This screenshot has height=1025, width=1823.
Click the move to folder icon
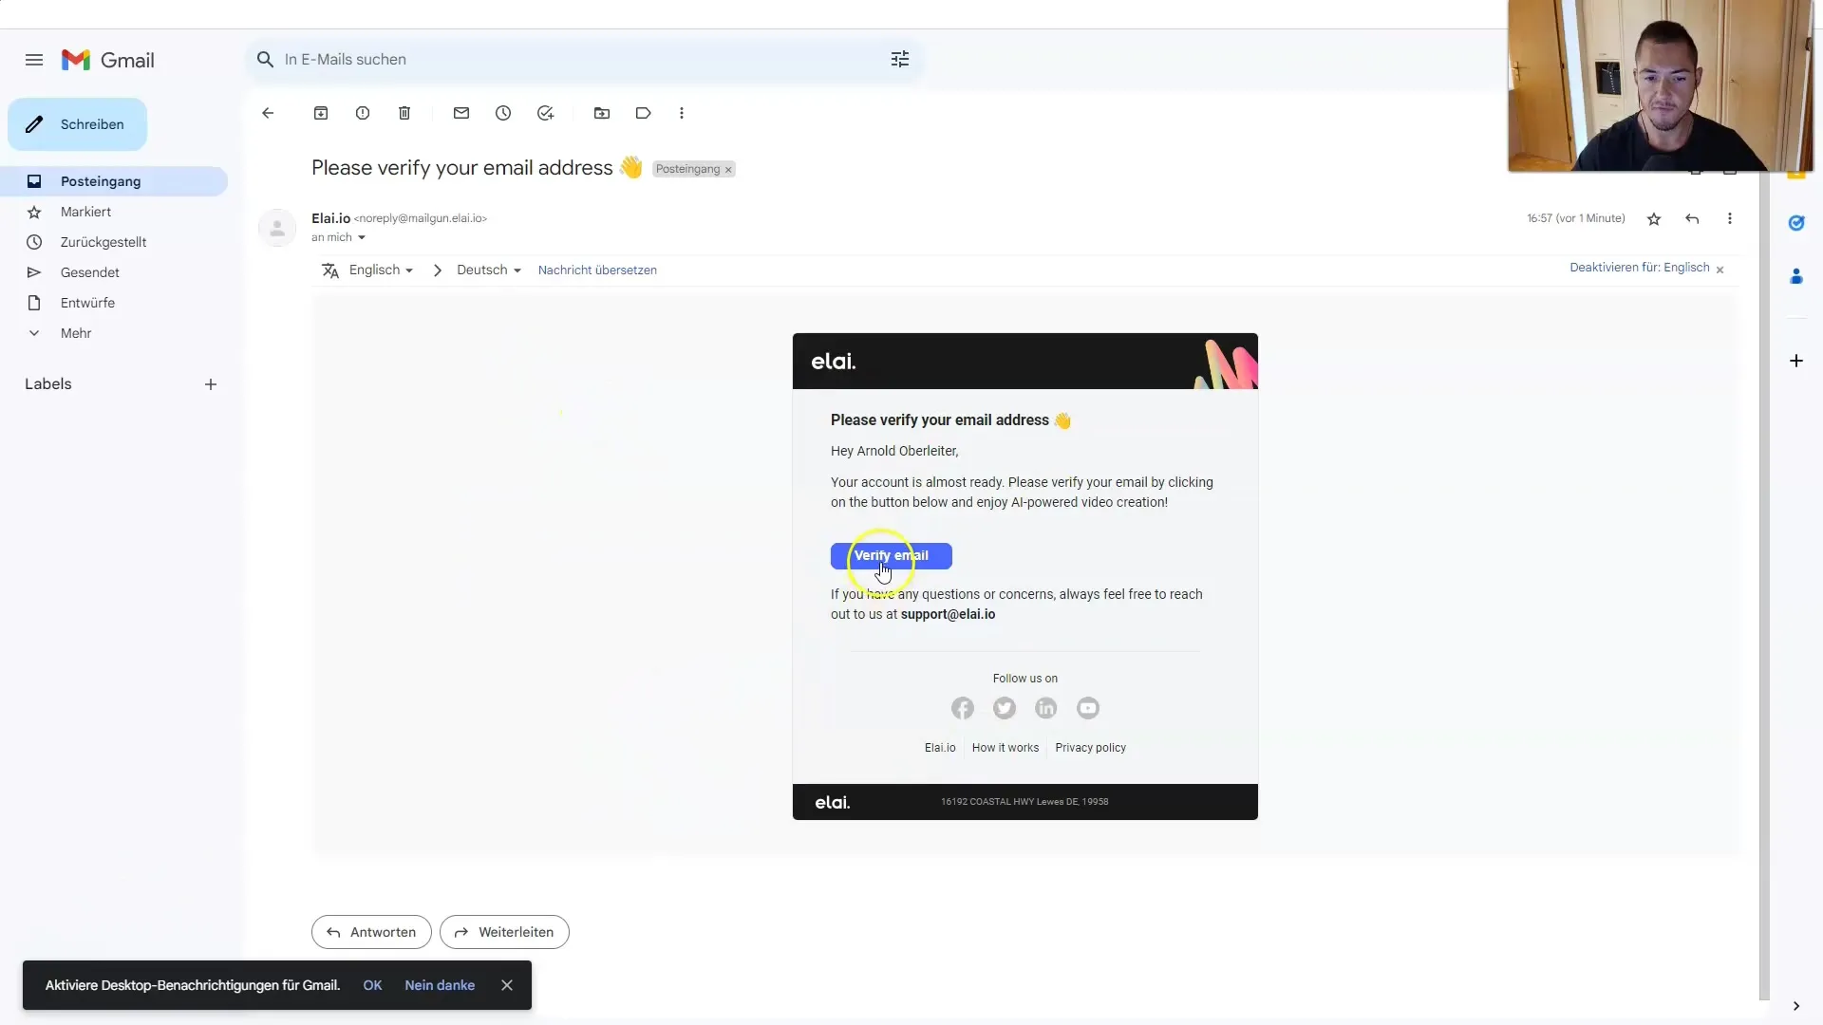pyautogui.click(x=602, y=113)
